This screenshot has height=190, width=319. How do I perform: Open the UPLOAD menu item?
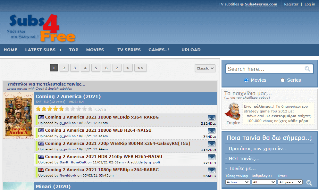pos(191,50)
